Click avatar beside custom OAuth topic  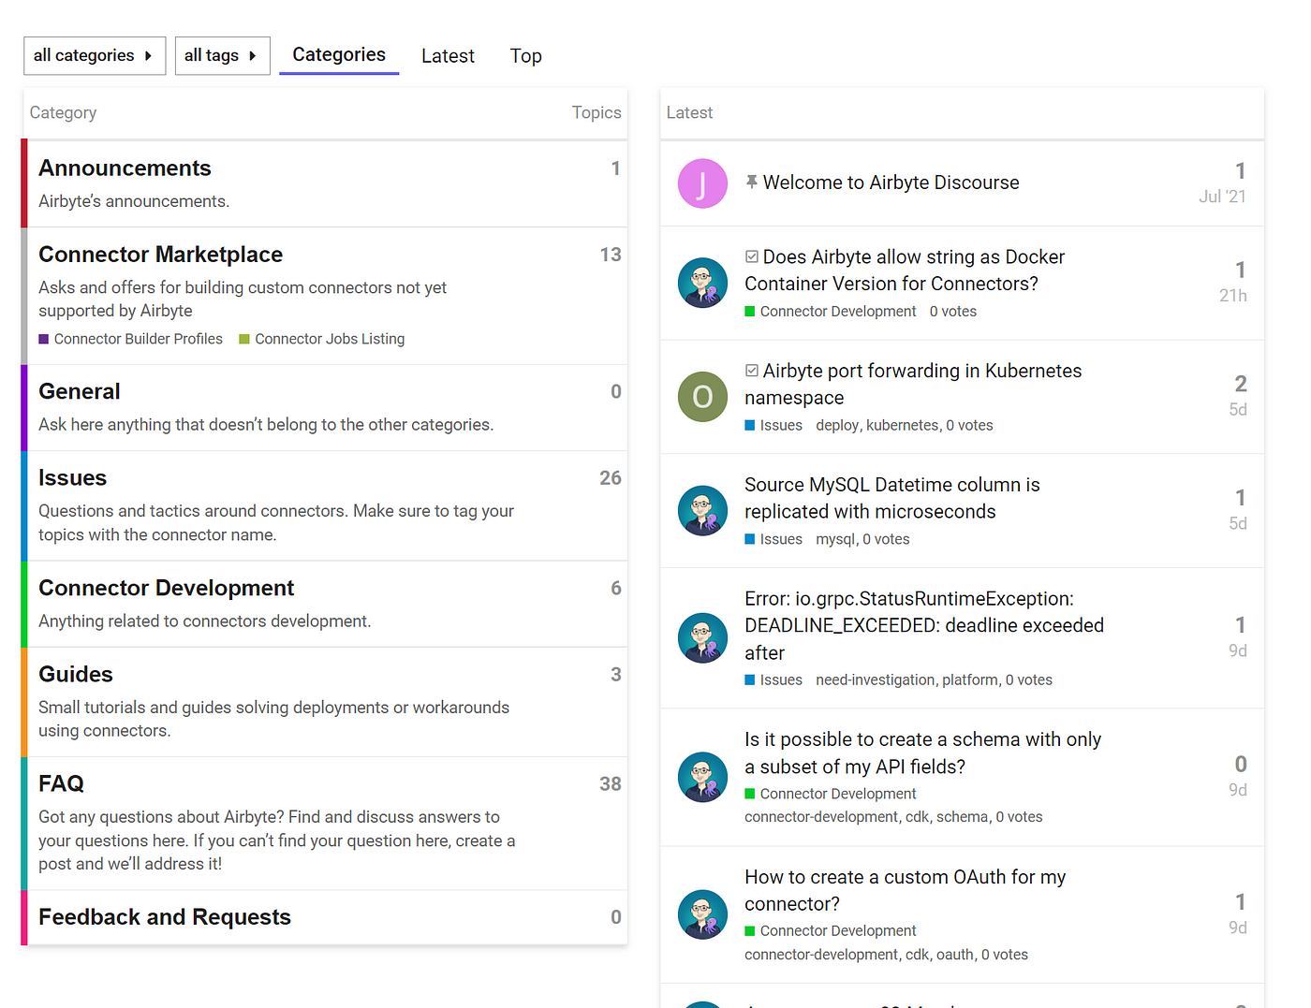702,914
